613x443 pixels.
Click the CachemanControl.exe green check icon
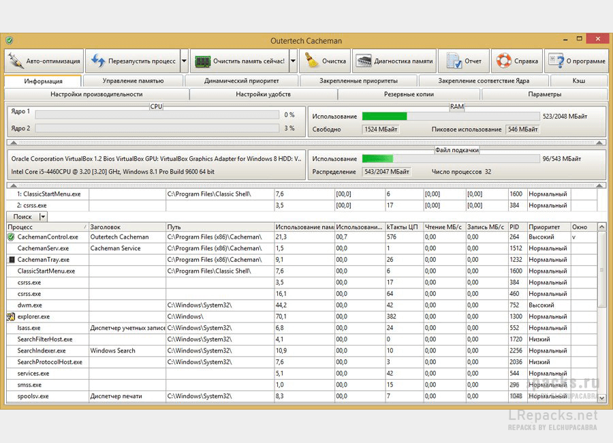tap(11, 237)
